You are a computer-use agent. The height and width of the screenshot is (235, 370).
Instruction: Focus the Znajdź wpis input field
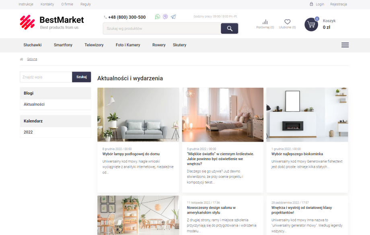click(46, 77)
